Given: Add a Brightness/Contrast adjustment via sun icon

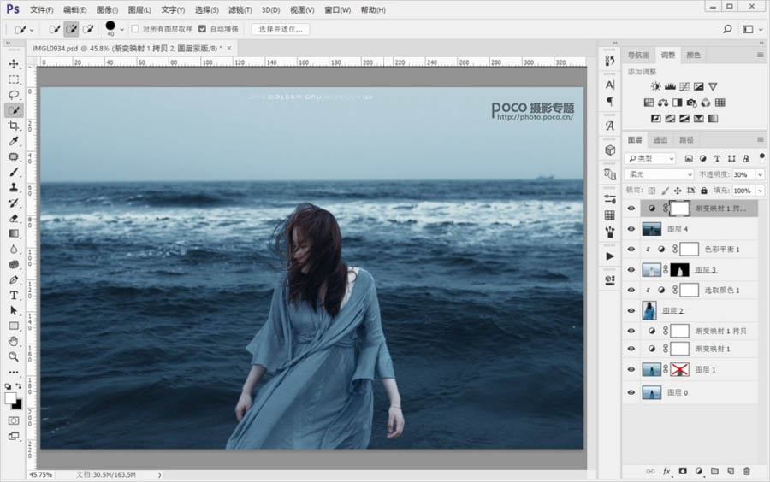Looking at the screenshot, I should (655, 86).
